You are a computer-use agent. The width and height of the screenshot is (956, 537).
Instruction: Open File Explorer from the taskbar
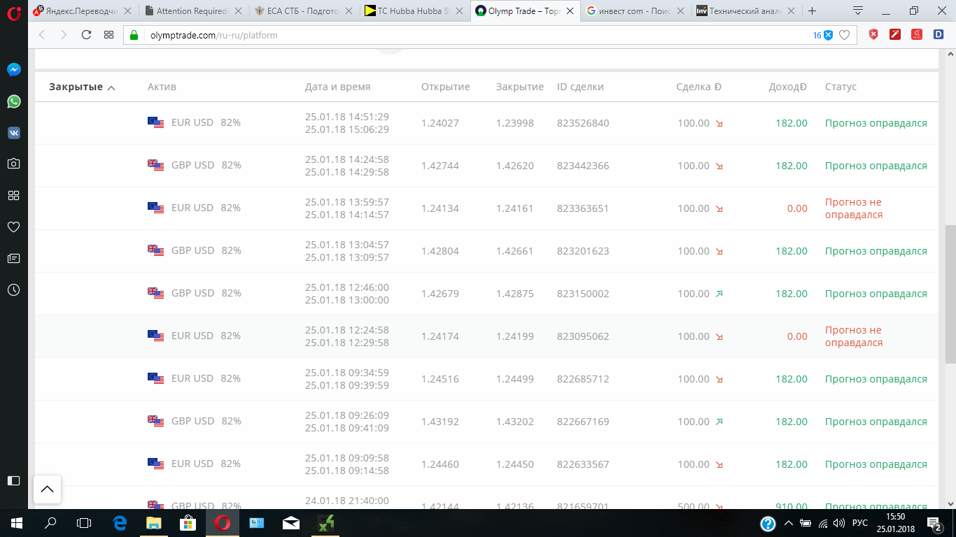pyautogui.click(x=154, y=523)
